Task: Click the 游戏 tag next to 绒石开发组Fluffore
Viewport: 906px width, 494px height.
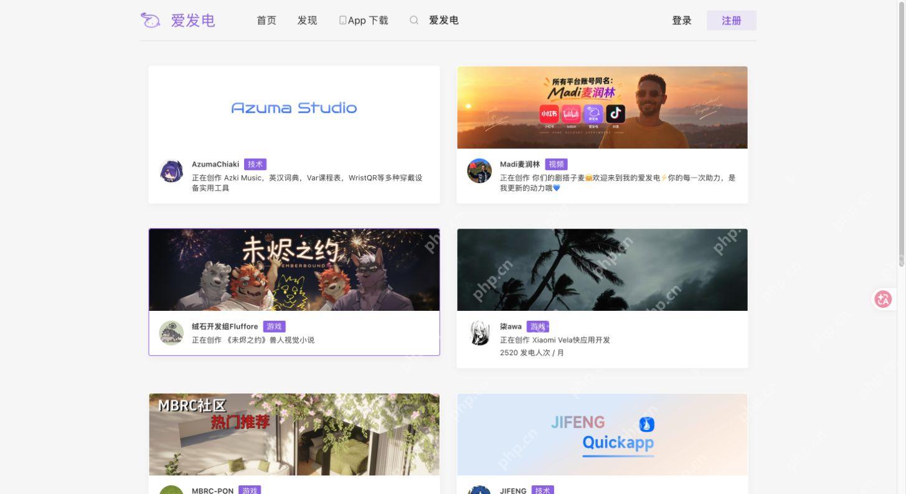Action: (x=274, y=326)
